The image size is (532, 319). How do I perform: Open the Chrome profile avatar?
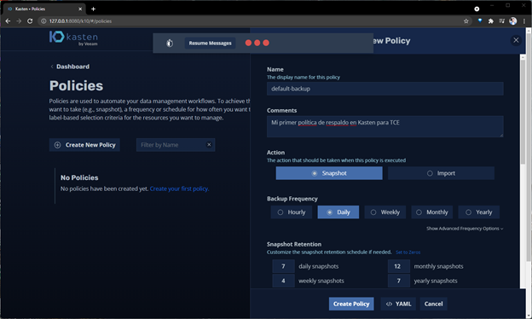513,21
